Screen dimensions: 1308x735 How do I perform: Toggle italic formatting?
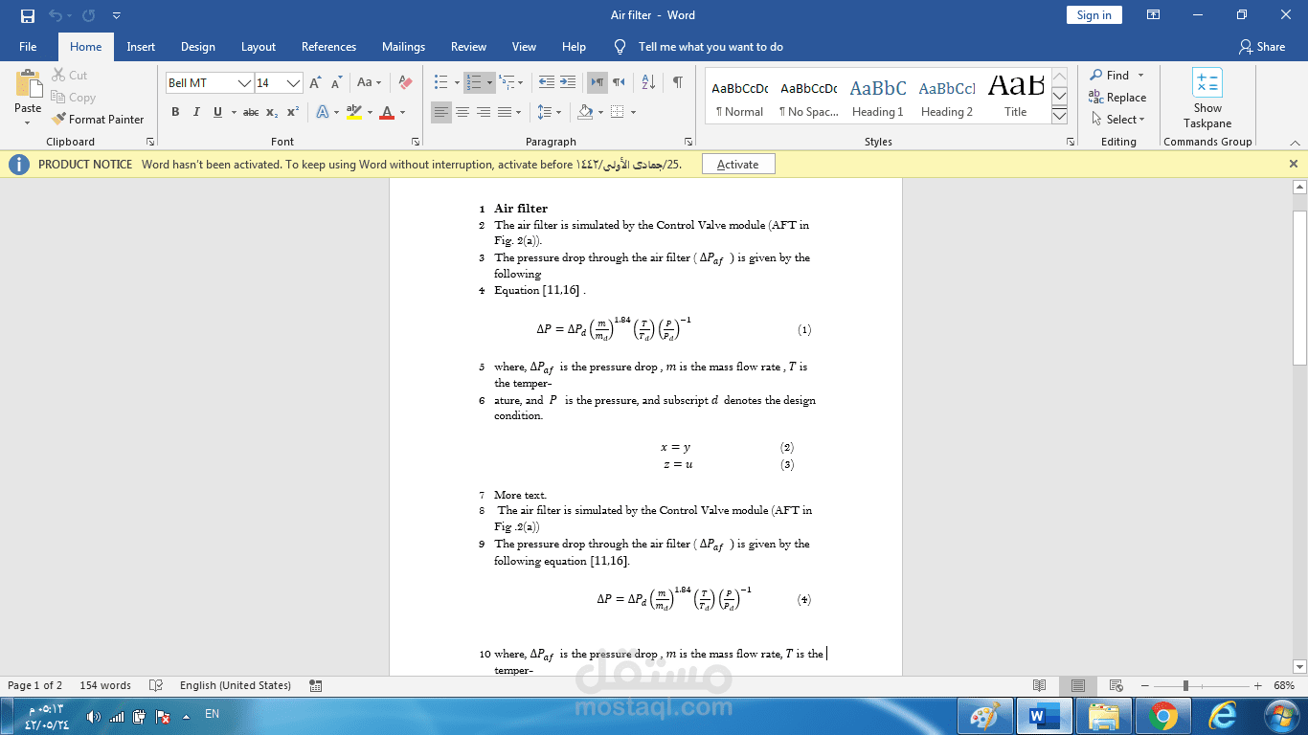tap(196, 113)
